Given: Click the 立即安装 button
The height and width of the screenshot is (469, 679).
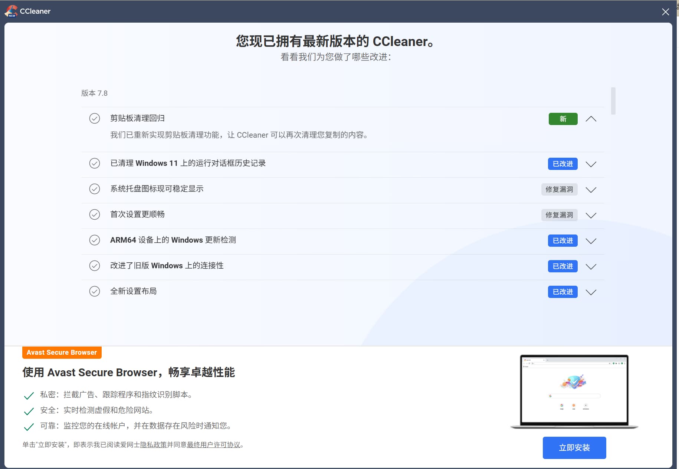Looking at the screenshot, I should [x=574, y=448].
